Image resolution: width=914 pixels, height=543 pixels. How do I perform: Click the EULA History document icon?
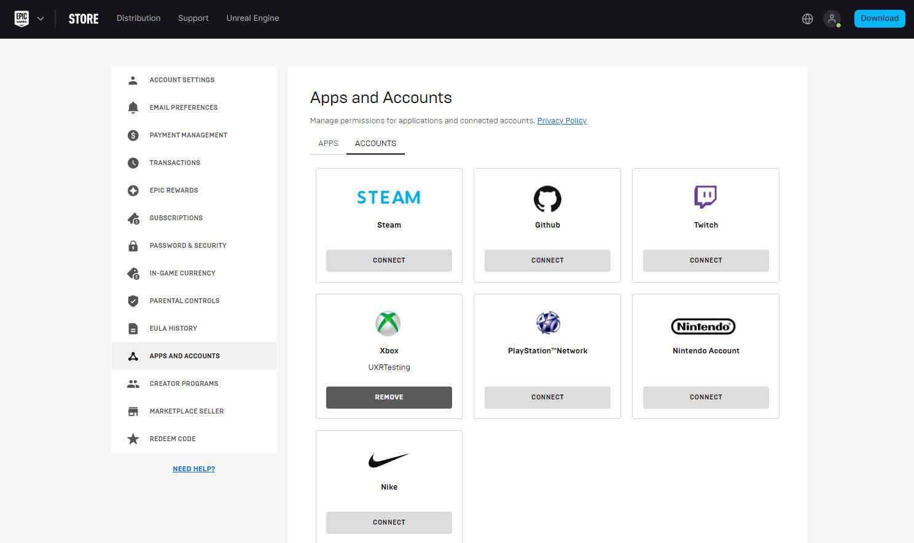point(133,329)
